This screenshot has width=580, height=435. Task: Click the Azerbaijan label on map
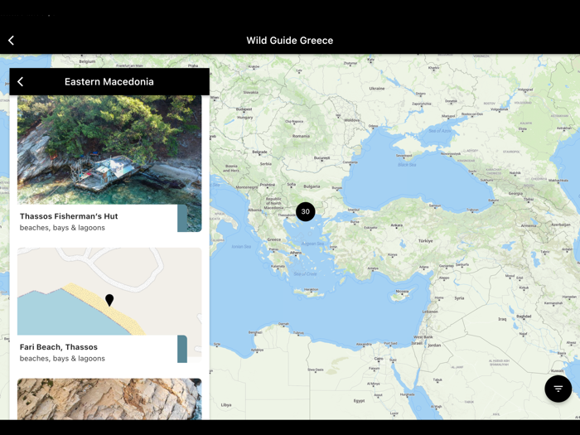click(x=560, y=225)
